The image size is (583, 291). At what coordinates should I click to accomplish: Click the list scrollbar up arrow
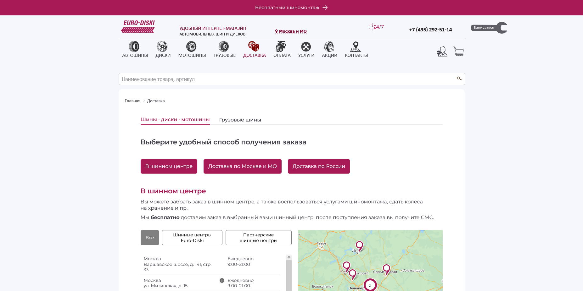[289, 257]
